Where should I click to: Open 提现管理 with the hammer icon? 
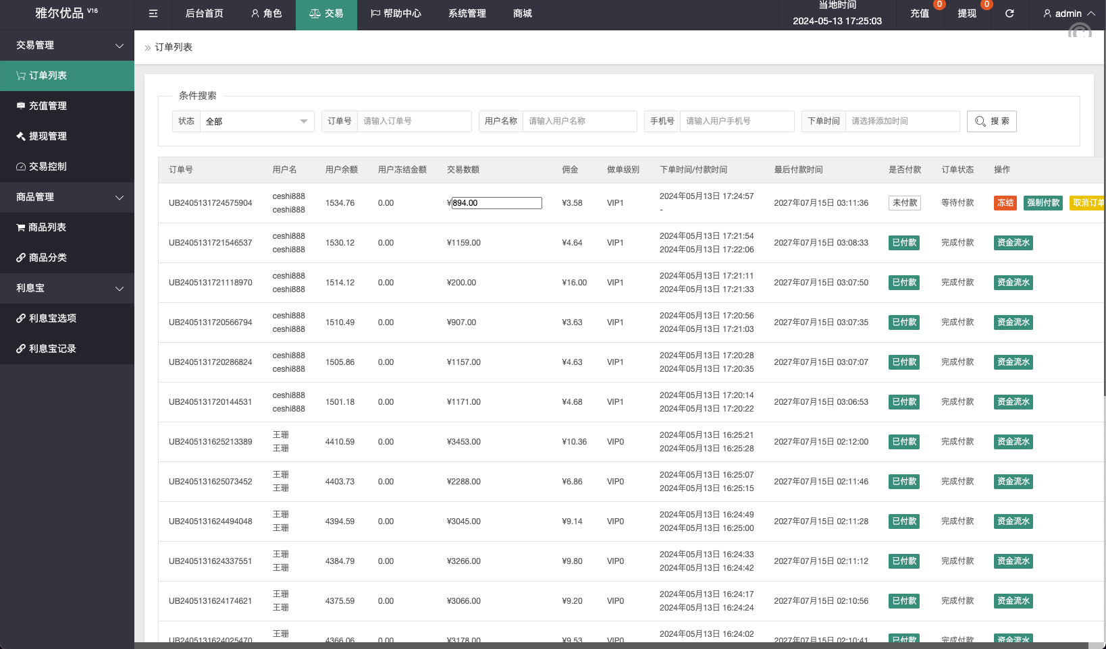coord(47,136)
